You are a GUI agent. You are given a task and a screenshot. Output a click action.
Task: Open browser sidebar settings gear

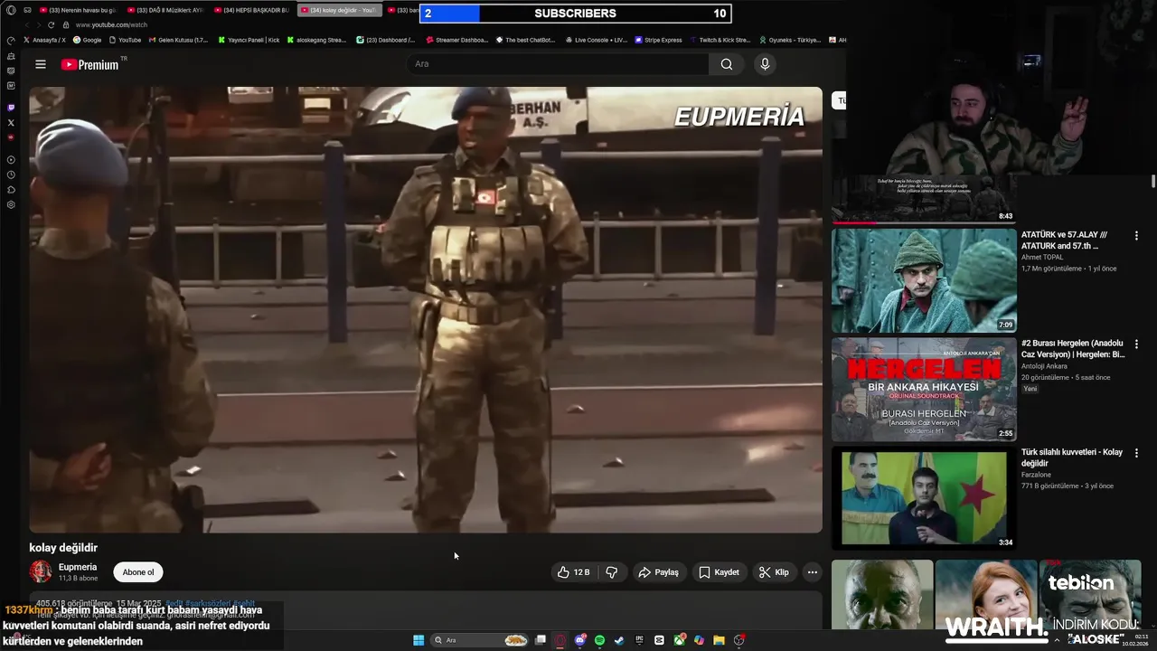click(11, 205)
